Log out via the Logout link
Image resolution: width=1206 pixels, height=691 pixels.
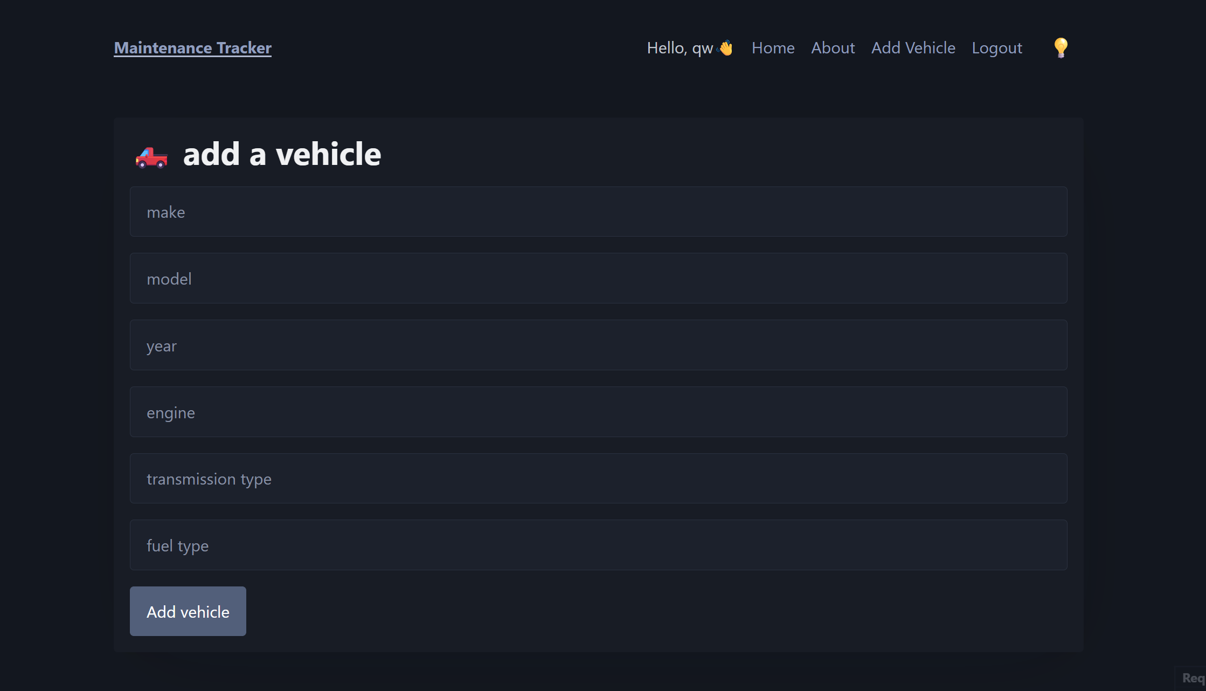pyautogui.click(x=996, y=48)
